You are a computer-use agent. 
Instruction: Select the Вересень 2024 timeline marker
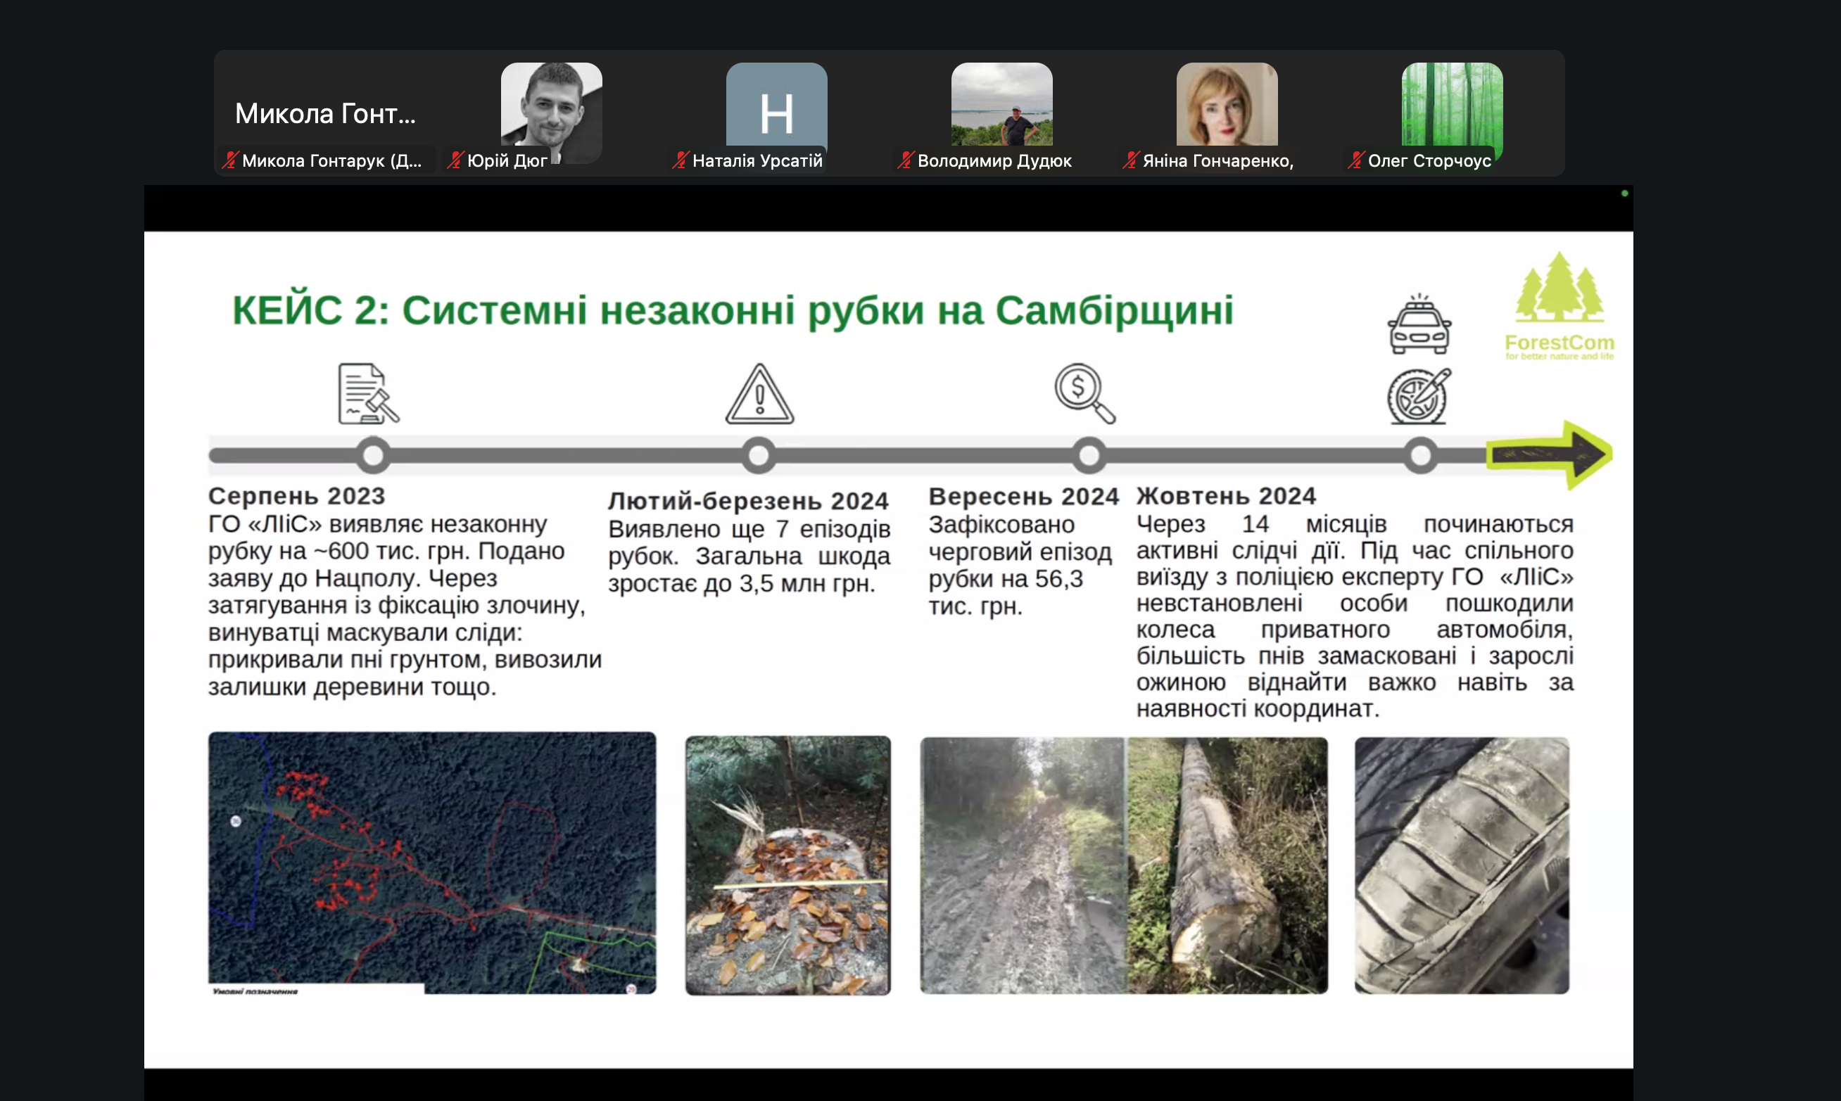point(1089,454)
